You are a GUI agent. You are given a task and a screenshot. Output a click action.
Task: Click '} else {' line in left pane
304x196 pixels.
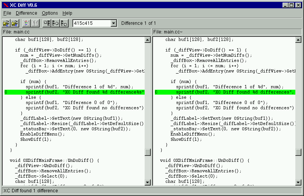[31, 97]
